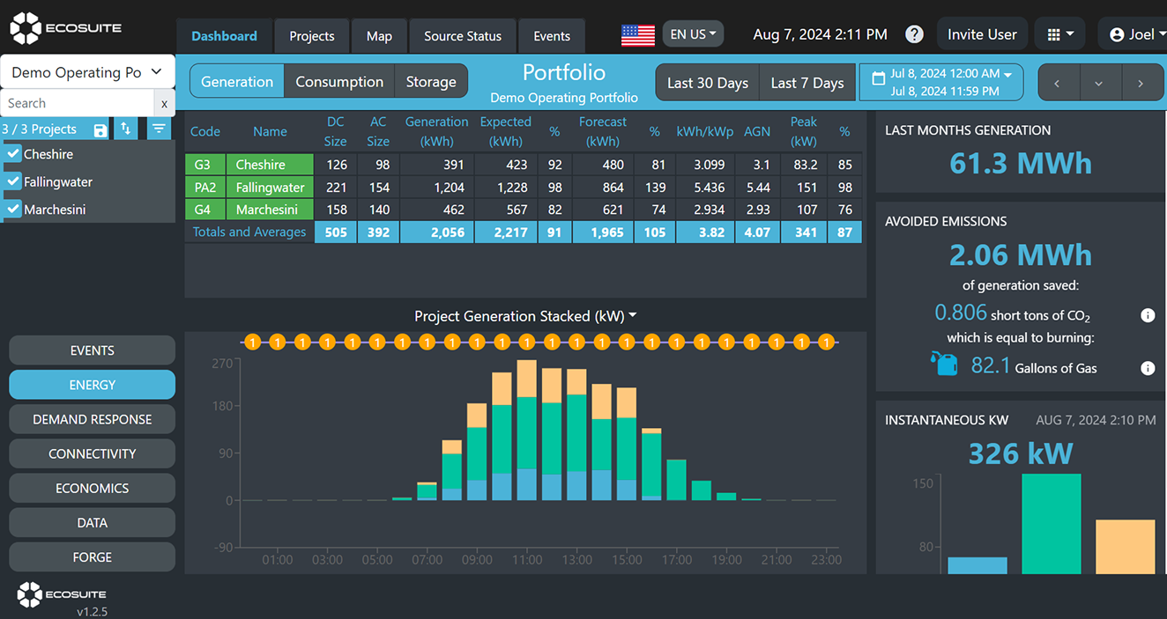Viewport: 1167px width, 619px height.
Task: Disable the Marchesini project checkbox
Action: [x=12, y=209]
